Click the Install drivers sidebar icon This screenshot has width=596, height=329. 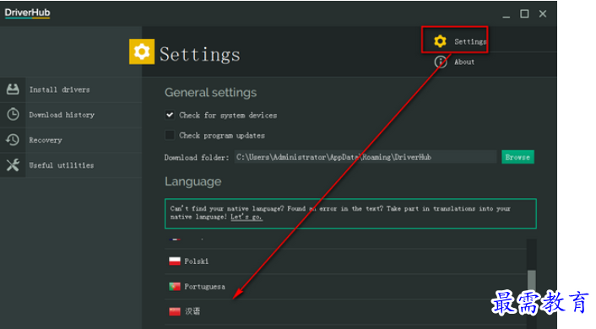tap(13, 89)
